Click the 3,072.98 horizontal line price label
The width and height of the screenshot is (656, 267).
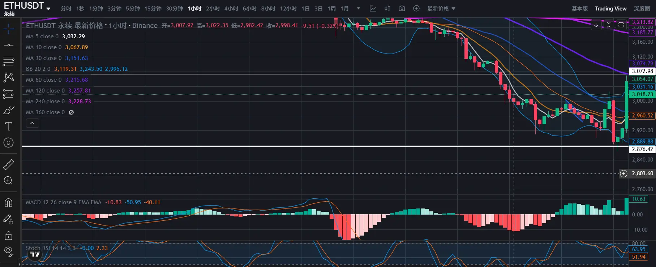642,71
